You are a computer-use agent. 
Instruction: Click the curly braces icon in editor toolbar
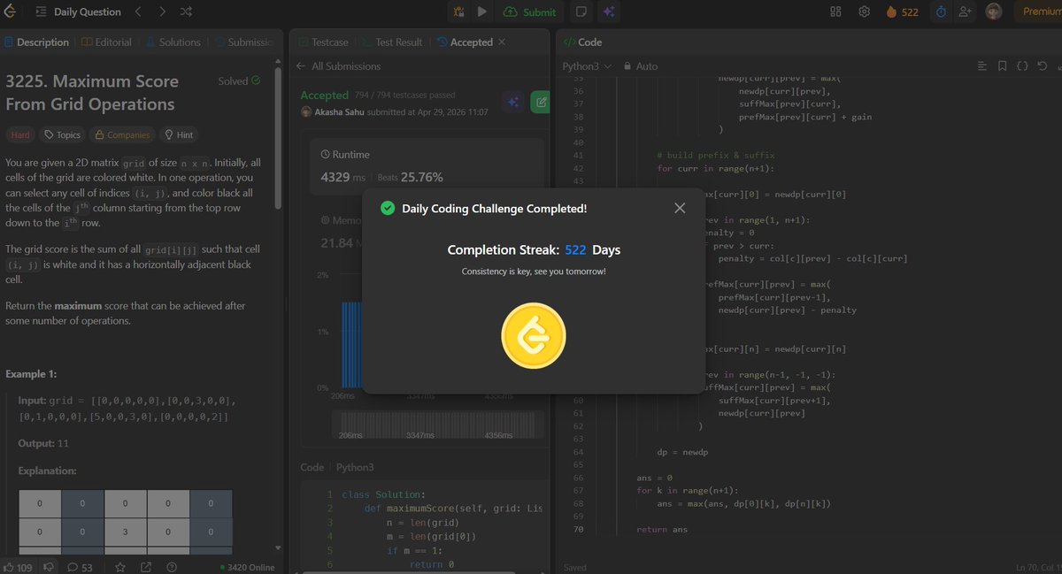point(1022,66)
